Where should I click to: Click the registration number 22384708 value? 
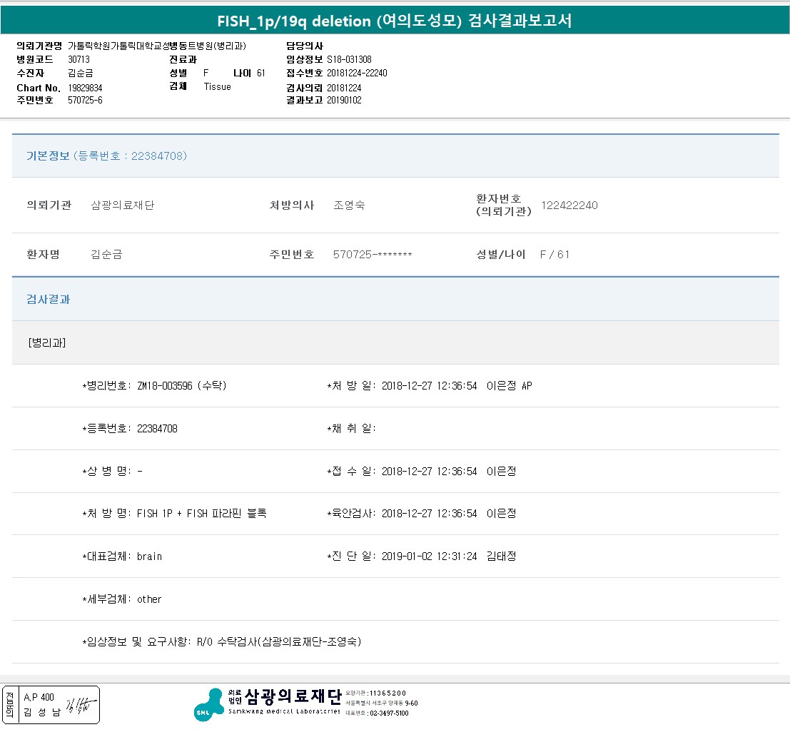point(157,429)
